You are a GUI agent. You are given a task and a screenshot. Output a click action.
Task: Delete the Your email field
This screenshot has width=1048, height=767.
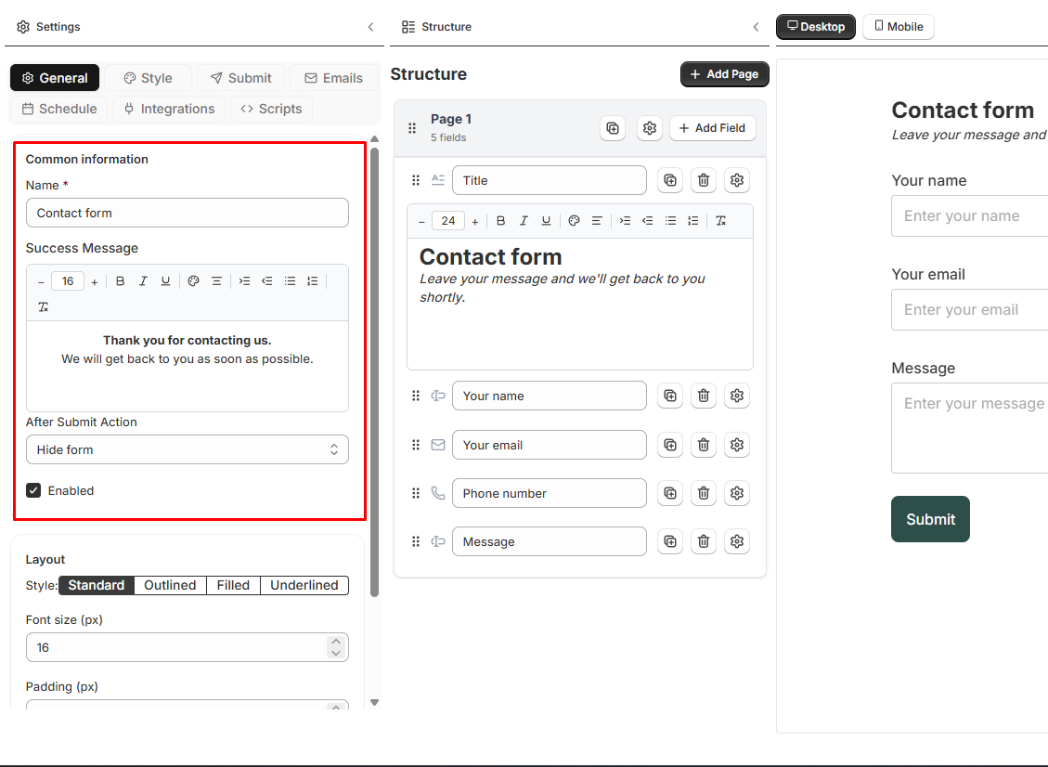(x=704, y=446)
